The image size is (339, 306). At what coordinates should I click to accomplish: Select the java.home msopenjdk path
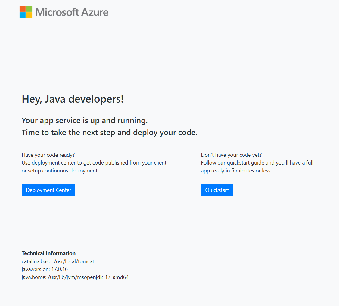pos(75,277)
